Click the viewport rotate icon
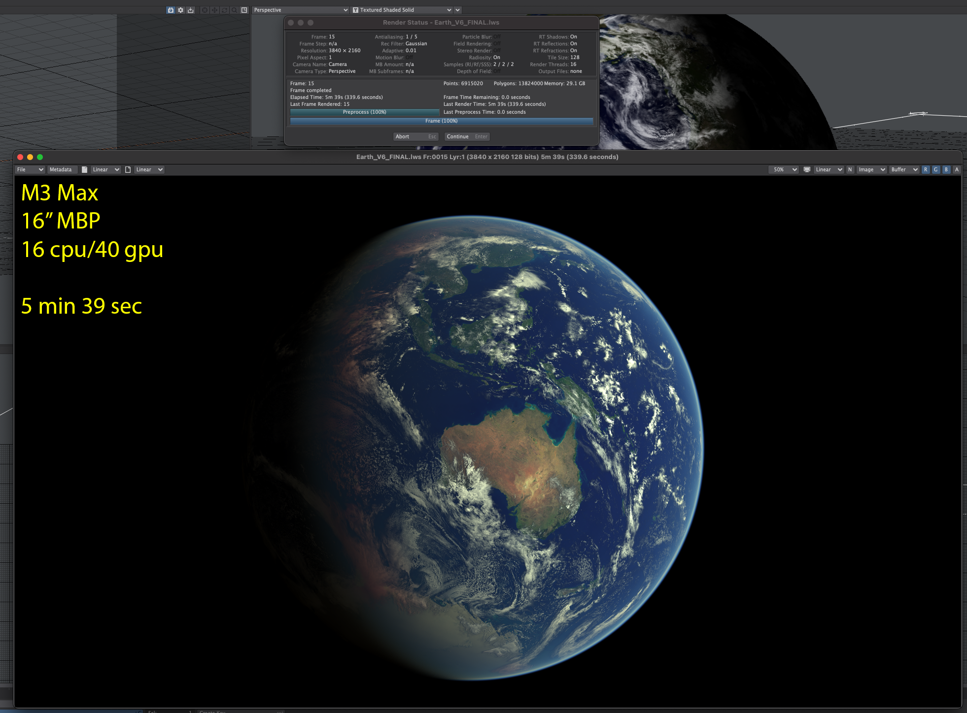Viewport: 967px width, 713px height. (x=224, y=10)
